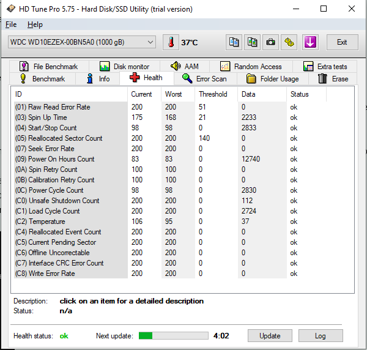Click the Threshold column header
Screen dimensions: 367x350
pos(217,94)
